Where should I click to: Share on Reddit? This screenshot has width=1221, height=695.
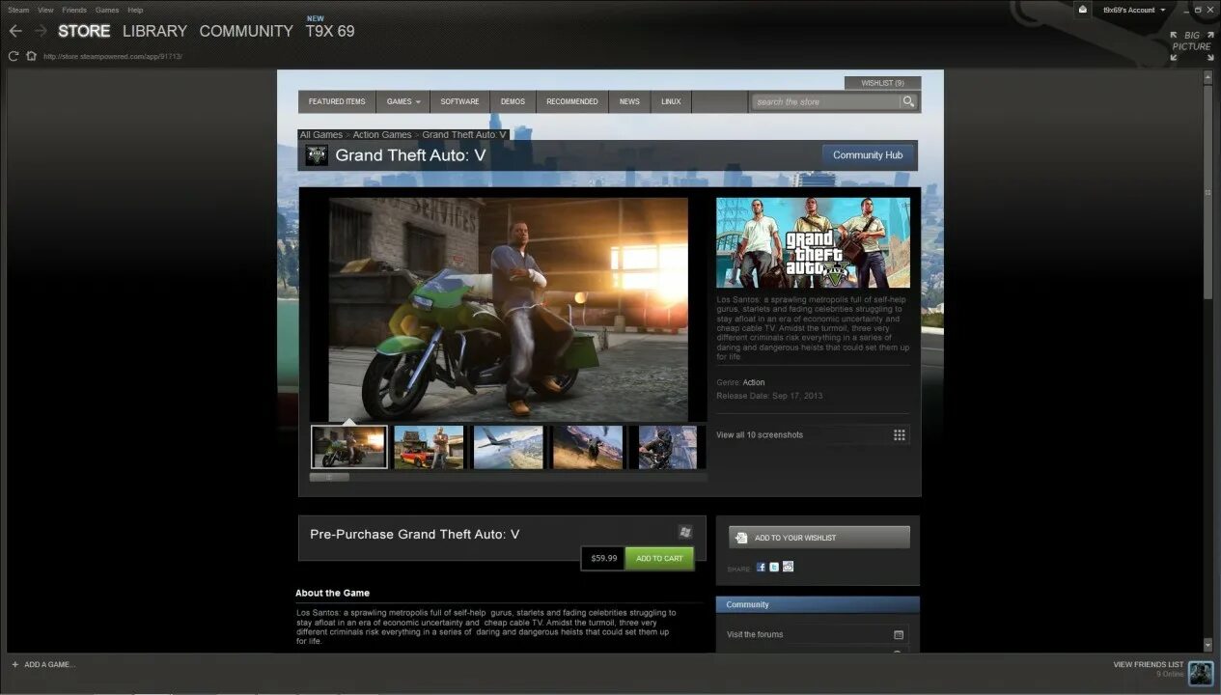788,568
